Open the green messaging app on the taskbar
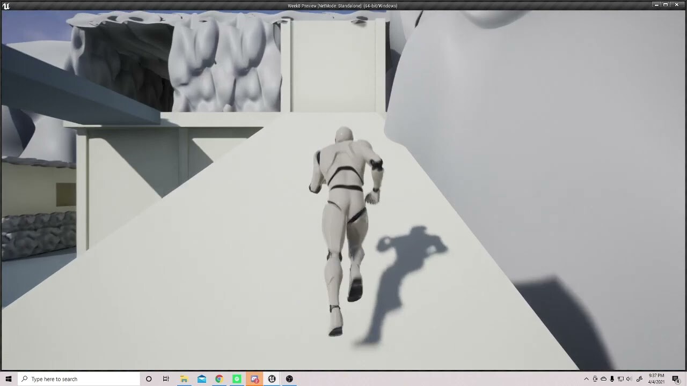Screen dimensions: 687x386 pyautogui.click(x=237, y=379)
